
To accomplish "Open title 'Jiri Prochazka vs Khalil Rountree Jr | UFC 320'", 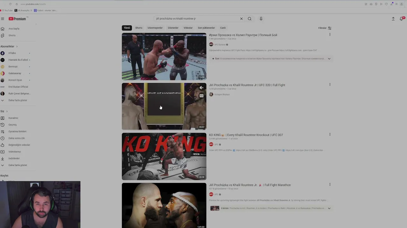I will (x=247, y=85).
